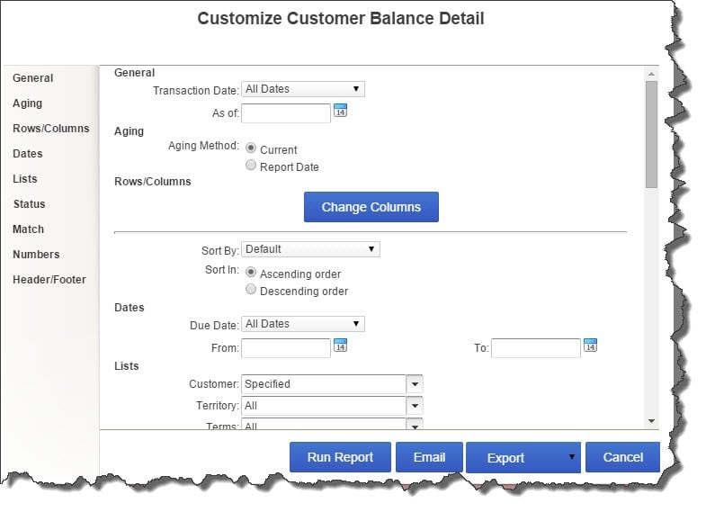Open calendar picker for Due Date To field
The image size is (706, 512).
(x=590, y=346)
